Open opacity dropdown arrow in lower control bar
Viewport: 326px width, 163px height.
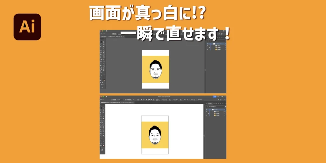coord(124,100)
